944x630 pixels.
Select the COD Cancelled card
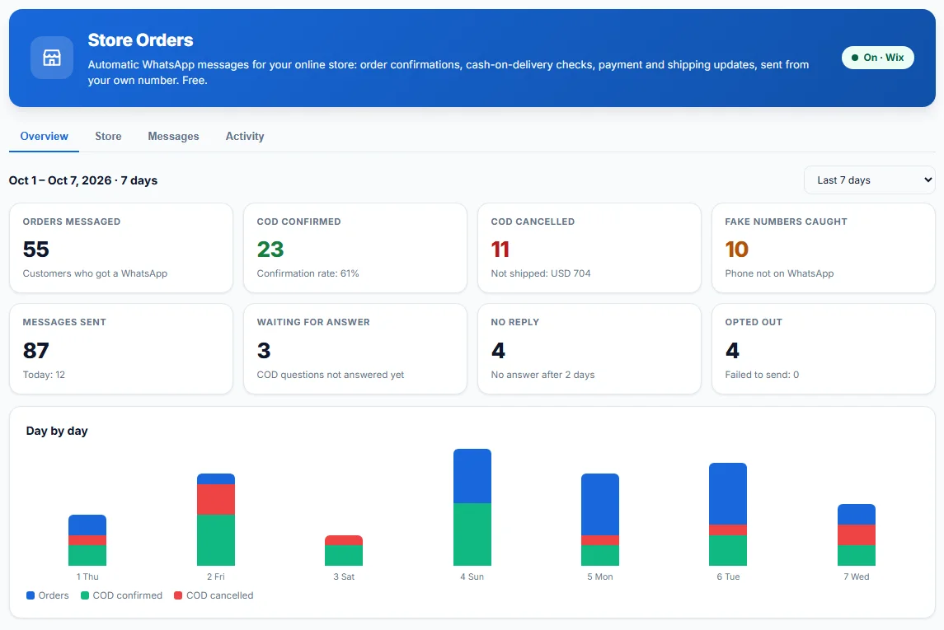pyautogui.click(x=589, y=248)
